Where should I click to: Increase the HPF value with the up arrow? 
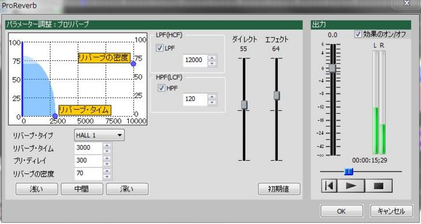click(x=212, y=96)
